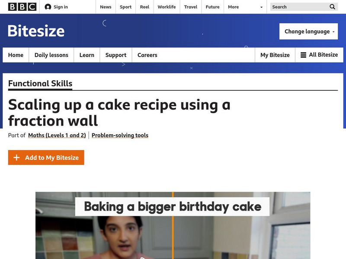Select the Careers tab
The height and width of the screenshot is (259, 346).
[147, 55]
